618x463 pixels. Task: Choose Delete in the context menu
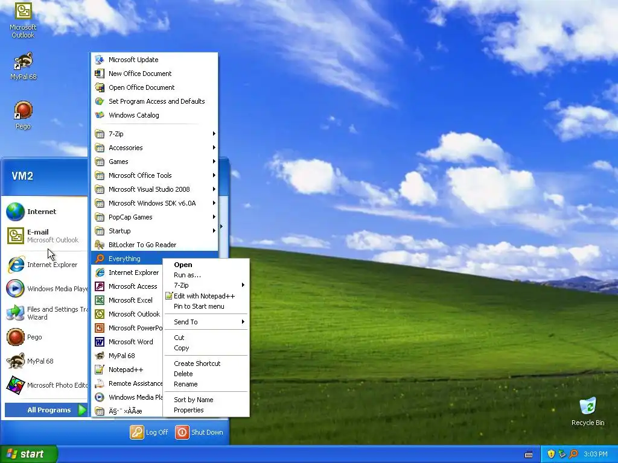coord(206,374)
